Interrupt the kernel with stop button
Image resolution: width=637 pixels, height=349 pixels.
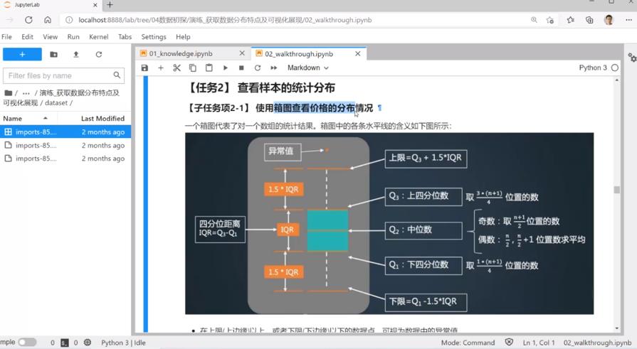241,68
